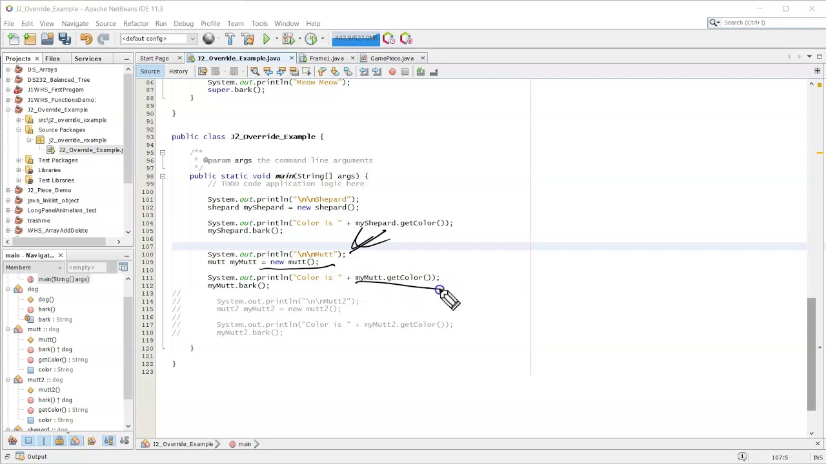Viewport: 826px width, 464px height.
Task: Click the Source view button
Action: pos(150,72)
